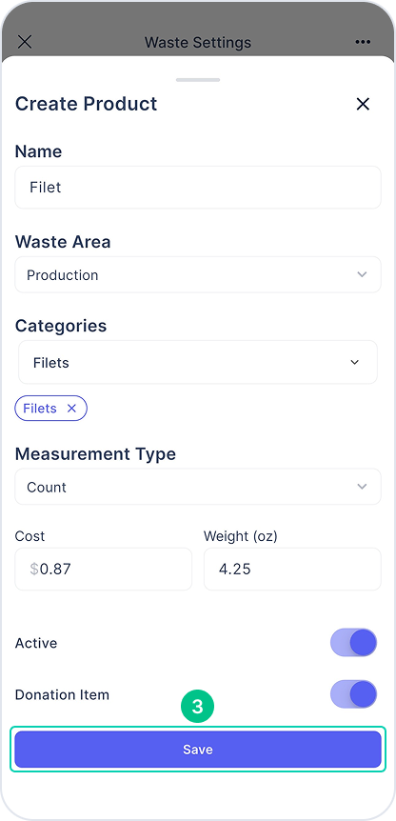Click the Categories dropdown caret

(355, 362)
